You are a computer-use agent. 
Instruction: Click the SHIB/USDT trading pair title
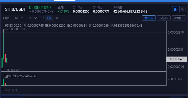point(15,9)
